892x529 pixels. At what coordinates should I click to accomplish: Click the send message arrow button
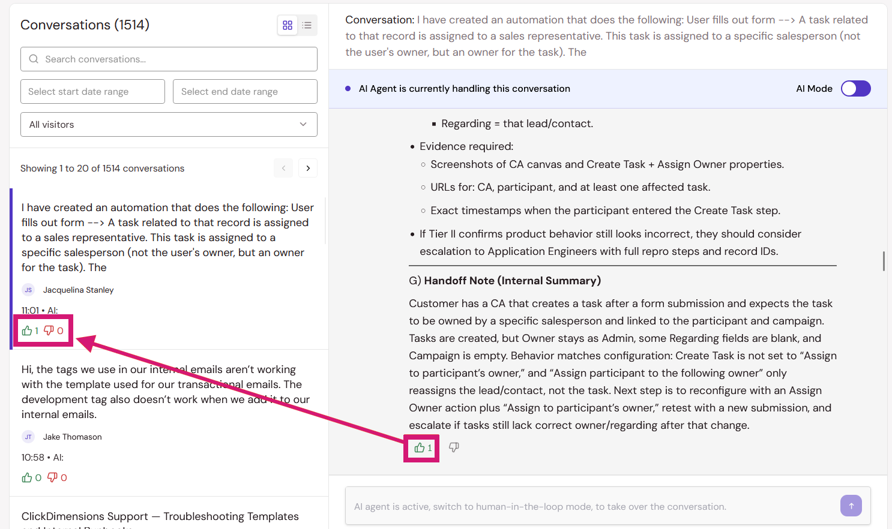tap(851, 506)
